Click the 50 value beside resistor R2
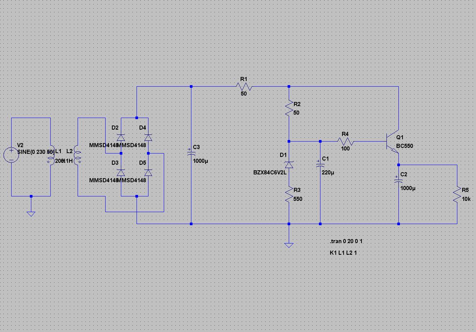 click(x=296, y=113)
